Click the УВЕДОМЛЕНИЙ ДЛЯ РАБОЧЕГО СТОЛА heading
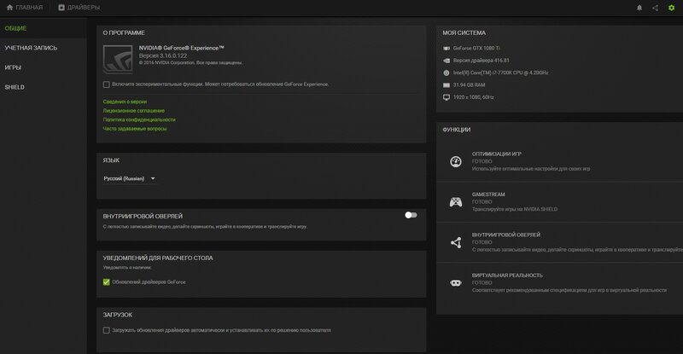The width and height of the screenshot is (683, 354). click(158, 258)
